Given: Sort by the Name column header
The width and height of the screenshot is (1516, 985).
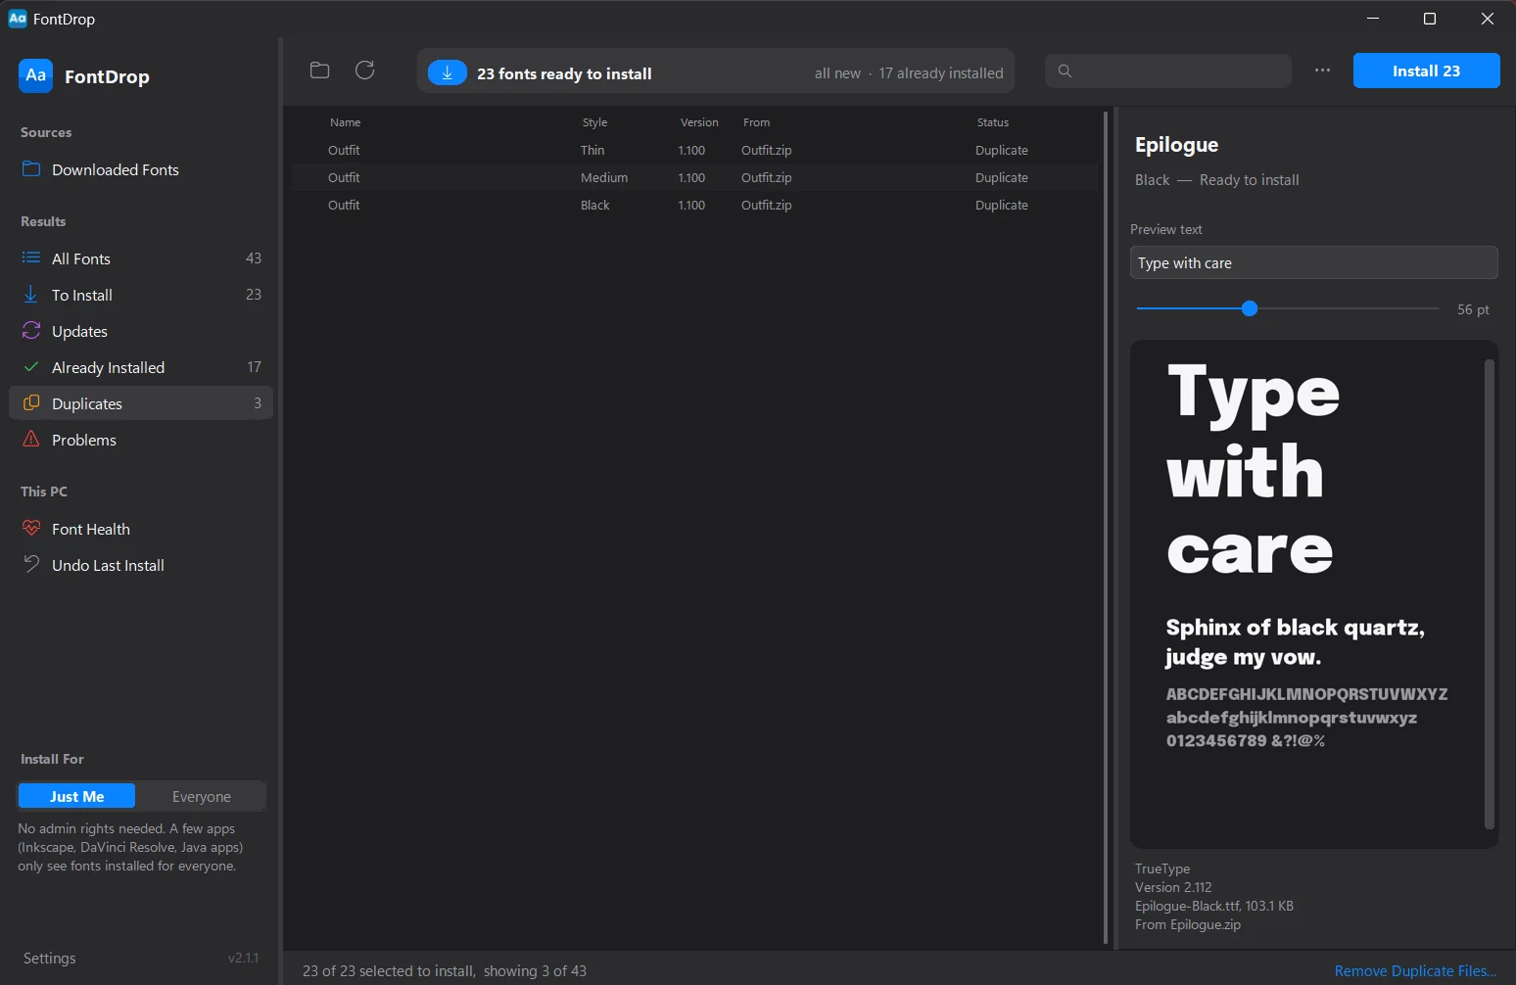Looking at the screenshot, I should [x=345, y=122].
